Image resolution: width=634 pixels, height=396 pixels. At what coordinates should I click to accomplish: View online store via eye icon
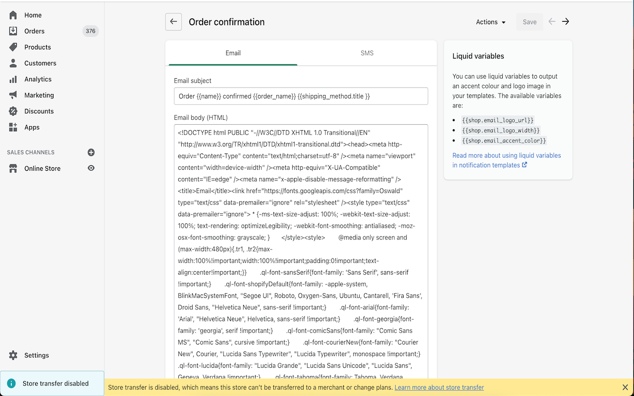[x=91, y=168]
